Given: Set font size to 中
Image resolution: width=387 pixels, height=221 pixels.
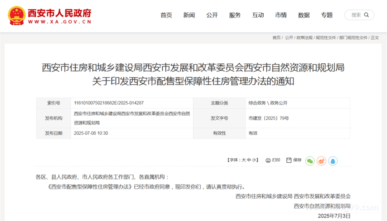Looking at the screenshot, I should (249, 160).
